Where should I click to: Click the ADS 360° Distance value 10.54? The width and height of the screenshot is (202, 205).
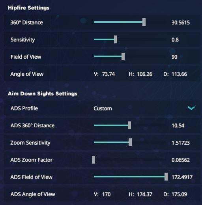(x=178, y=126)
